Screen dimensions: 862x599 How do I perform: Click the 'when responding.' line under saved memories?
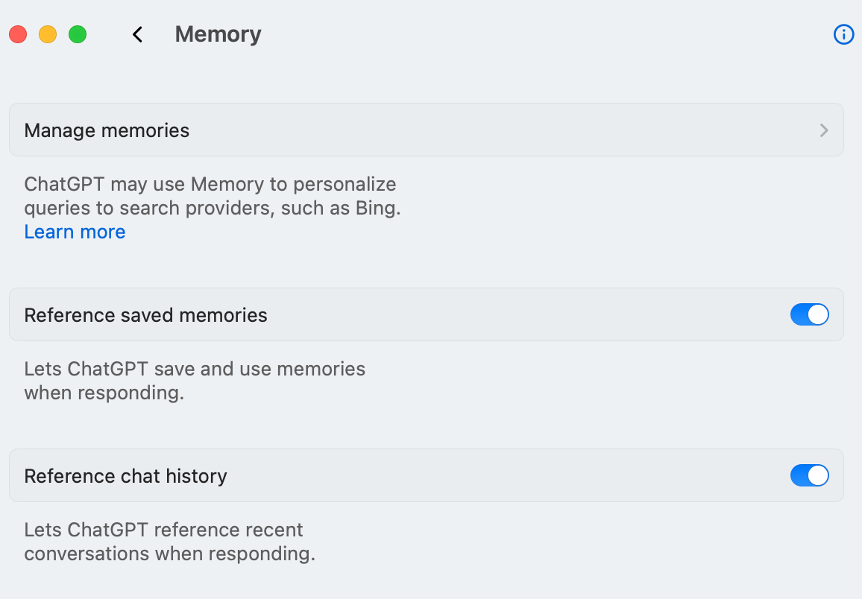(104, 393)
